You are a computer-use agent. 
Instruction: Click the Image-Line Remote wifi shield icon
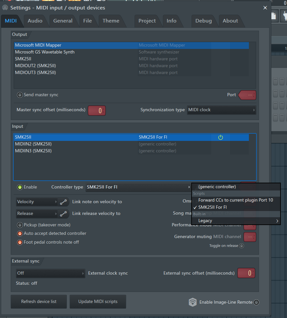193,302
